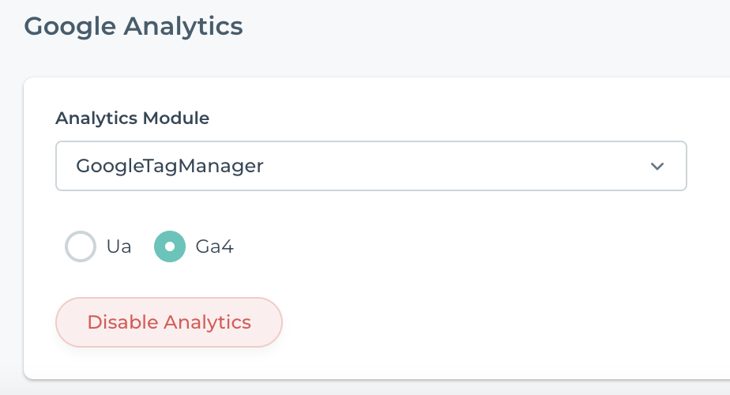
Task: Click the white dot inside Ga4 radio
Action: (x=169, y=246)
